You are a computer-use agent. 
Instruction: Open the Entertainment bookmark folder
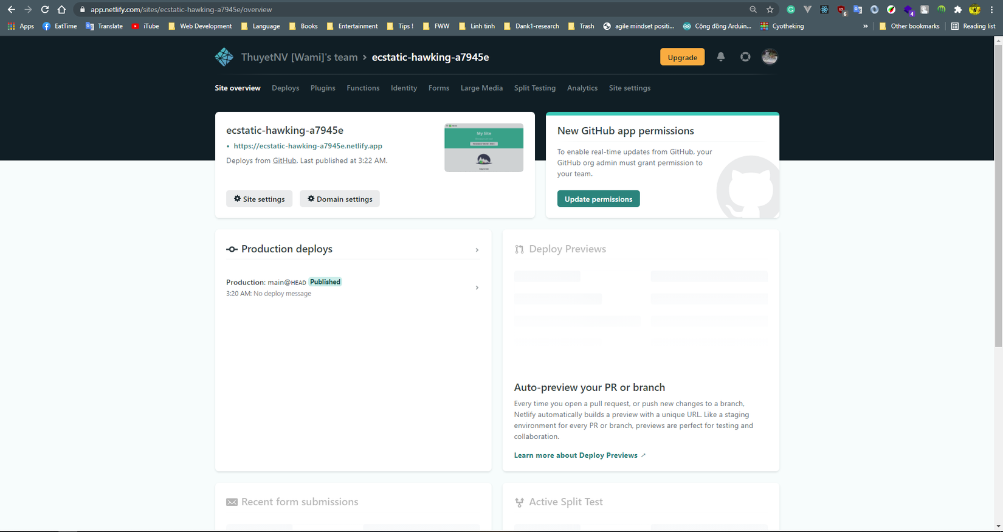pyautogui.click(x=352, y=26)
